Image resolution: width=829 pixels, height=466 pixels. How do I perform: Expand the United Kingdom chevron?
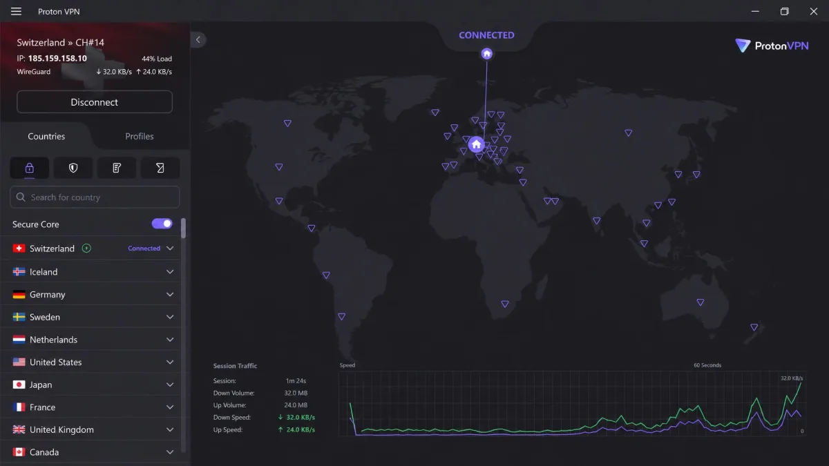(170, 430)
